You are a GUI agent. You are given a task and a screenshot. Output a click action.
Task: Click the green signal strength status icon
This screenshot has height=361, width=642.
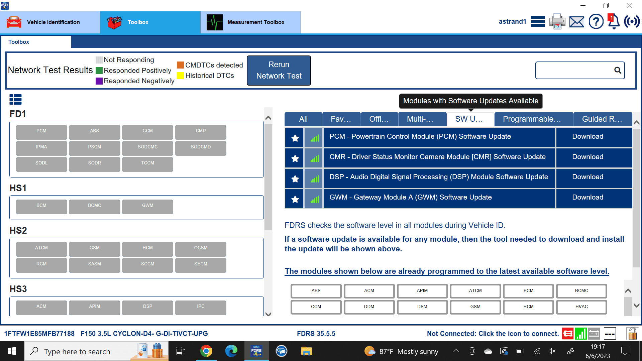click(581, 333)
